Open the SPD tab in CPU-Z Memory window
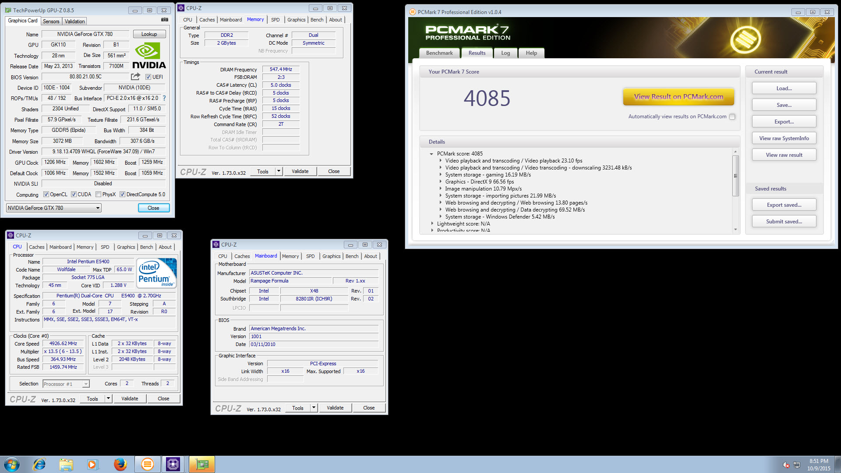This screenshot has height=473, width=841. pyautogui.click(x=275, y=20)
